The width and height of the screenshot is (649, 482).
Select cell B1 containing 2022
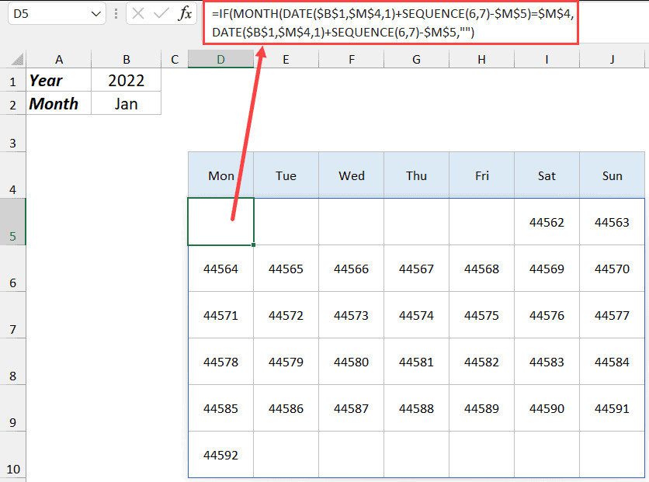(126, 81)
